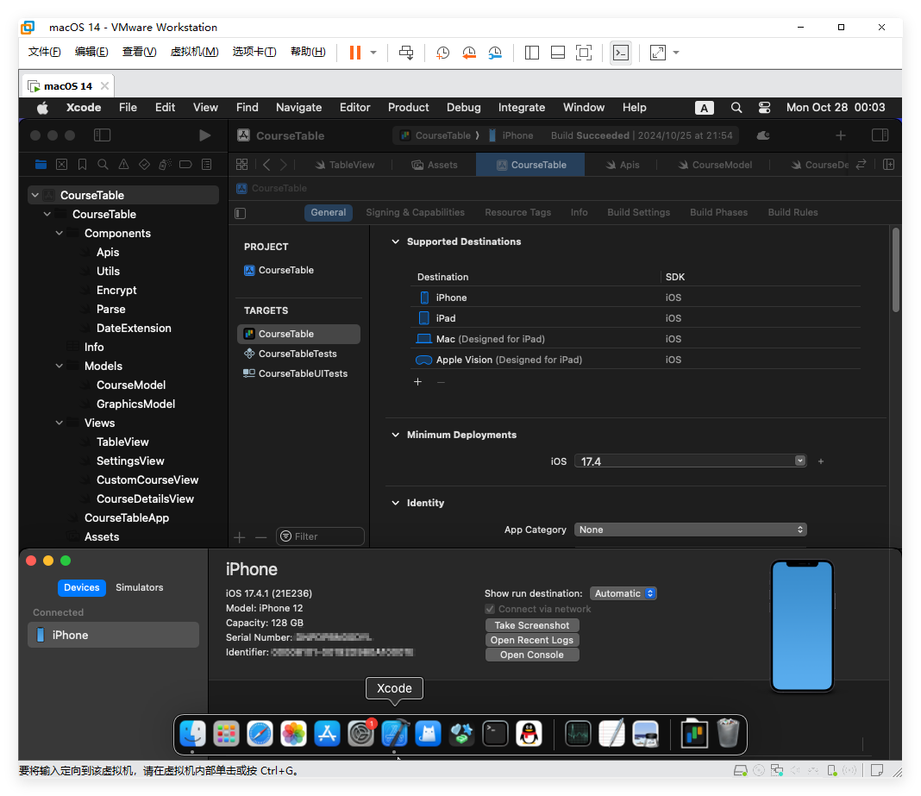This screenshot has width=921, height=796.
Task: Toggle the Connect via network checkbox
Action: (490, 608)
